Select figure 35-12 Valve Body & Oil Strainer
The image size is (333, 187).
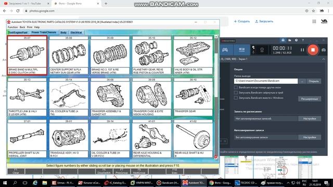[193, 56]
